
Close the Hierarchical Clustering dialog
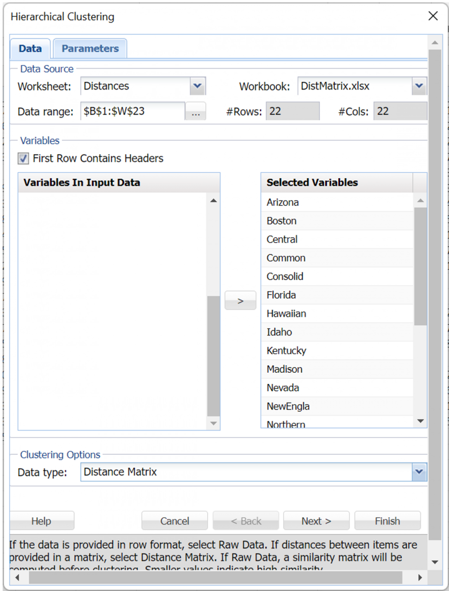click(433, 16)
